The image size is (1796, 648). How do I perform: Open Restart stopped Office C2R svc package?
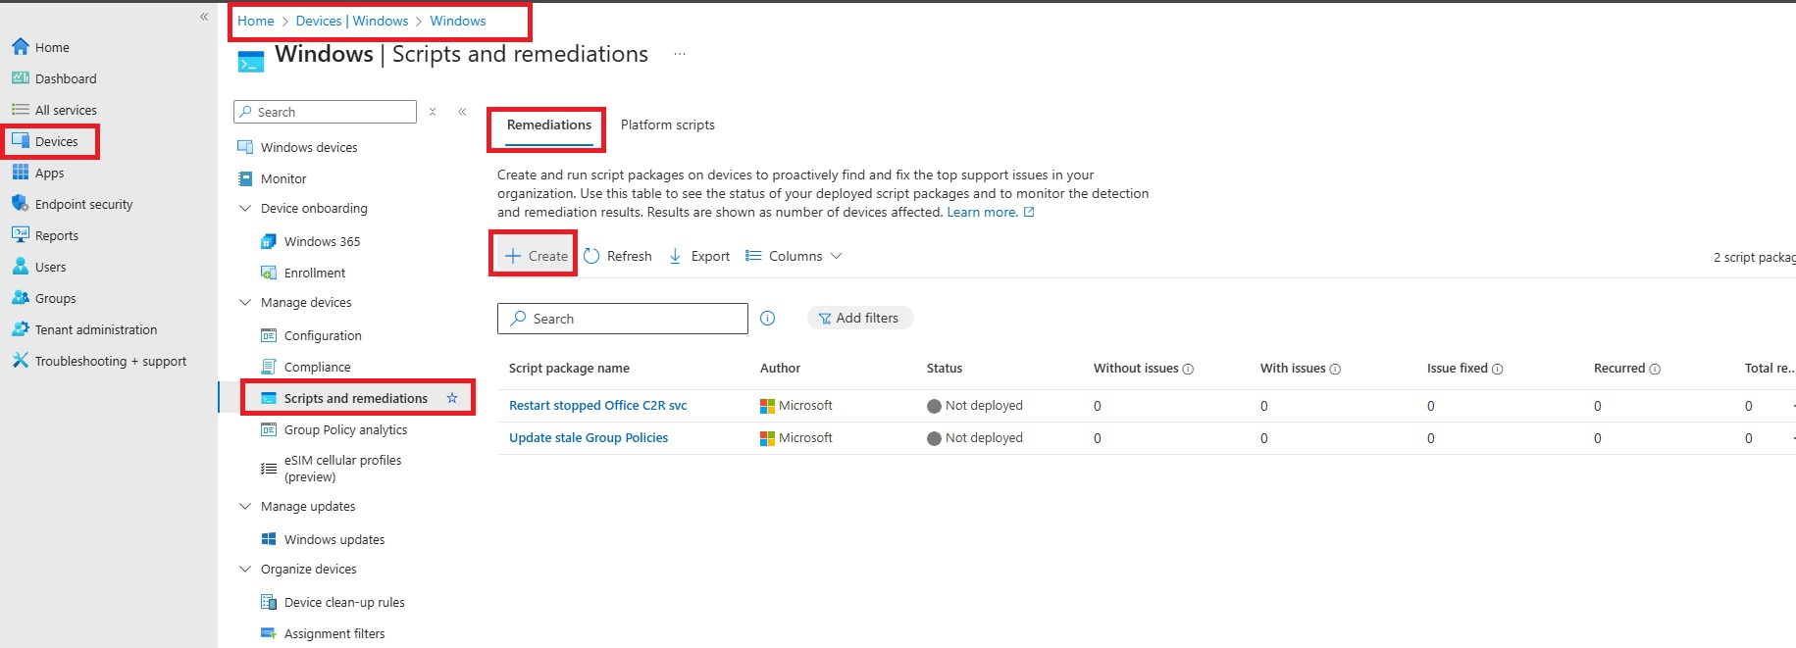click(x=598, y=405)
